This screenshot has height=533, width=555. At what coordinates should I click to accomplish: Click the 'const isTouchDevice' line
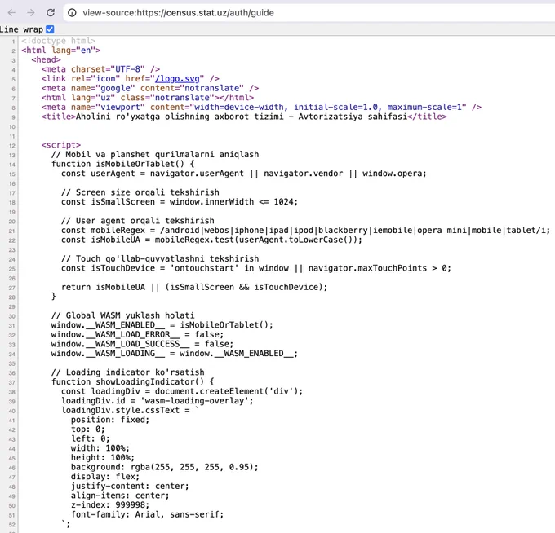click(256, 268)
